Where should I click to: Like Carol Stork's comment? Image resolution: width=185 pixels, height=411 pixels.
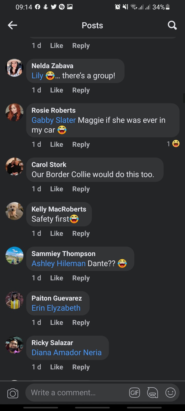57,189
